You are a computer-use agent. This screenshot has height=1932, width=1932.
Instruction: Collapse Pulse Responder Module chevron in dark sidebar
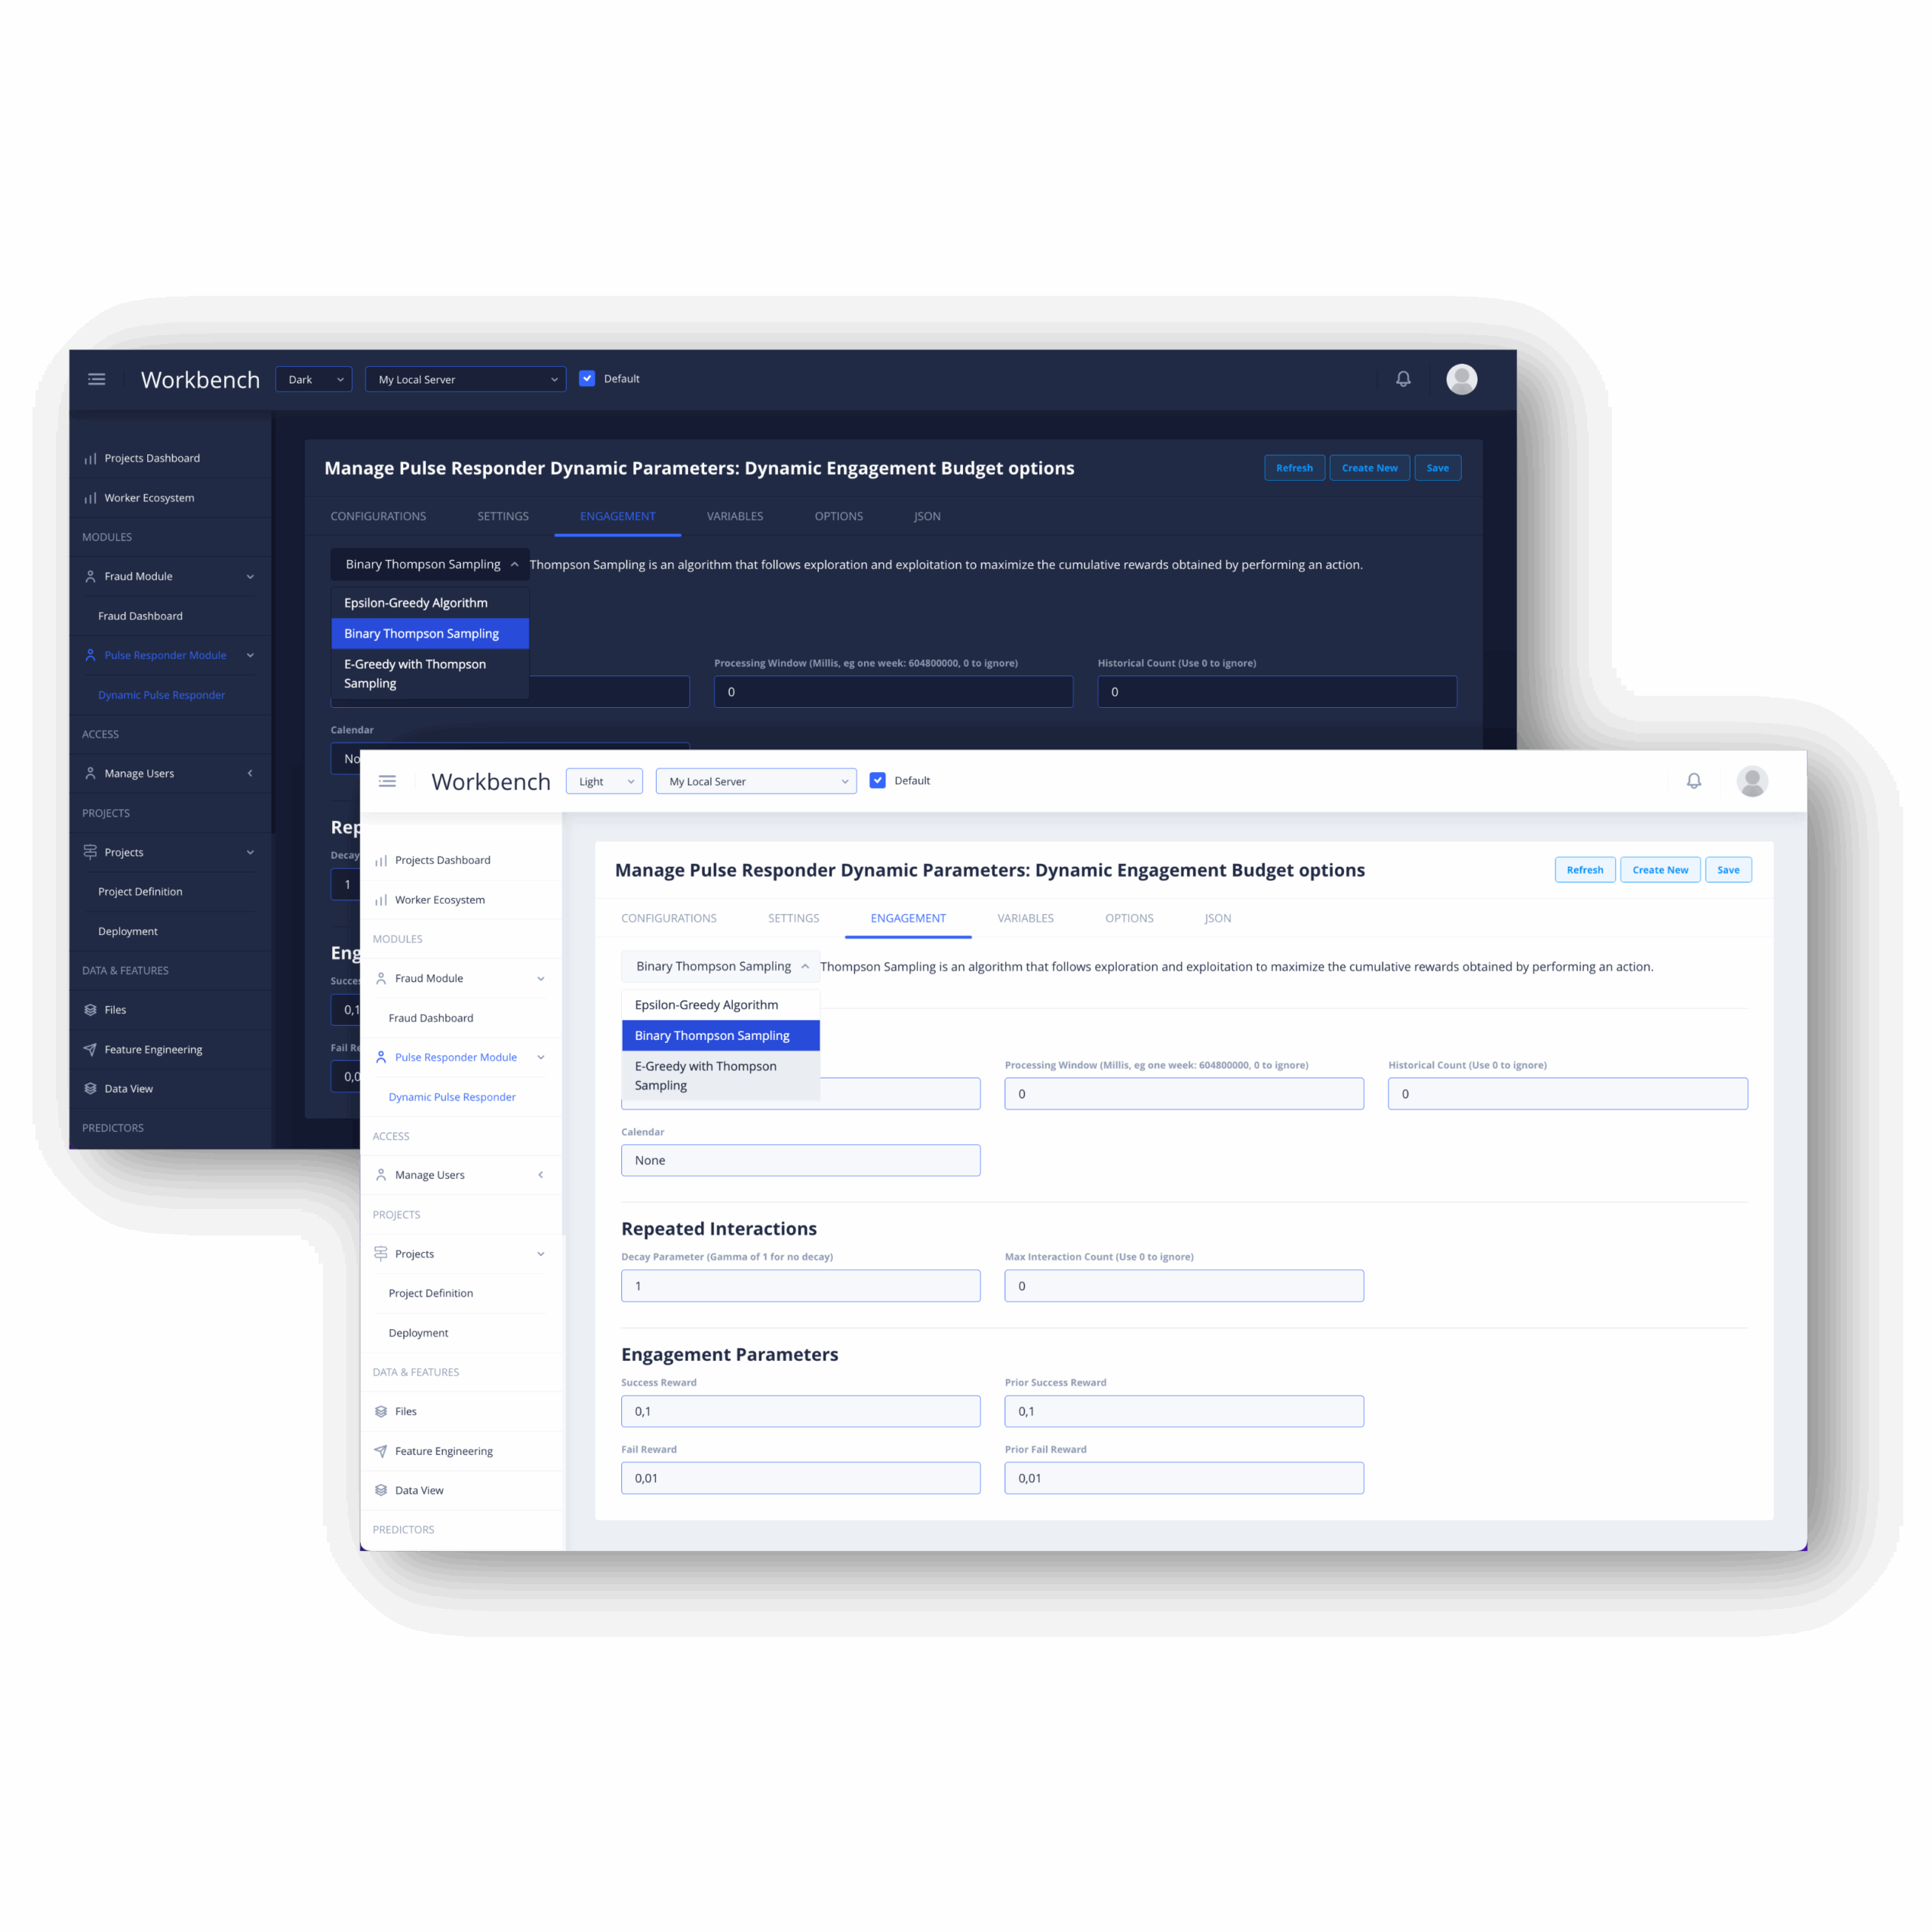[250, 655]
